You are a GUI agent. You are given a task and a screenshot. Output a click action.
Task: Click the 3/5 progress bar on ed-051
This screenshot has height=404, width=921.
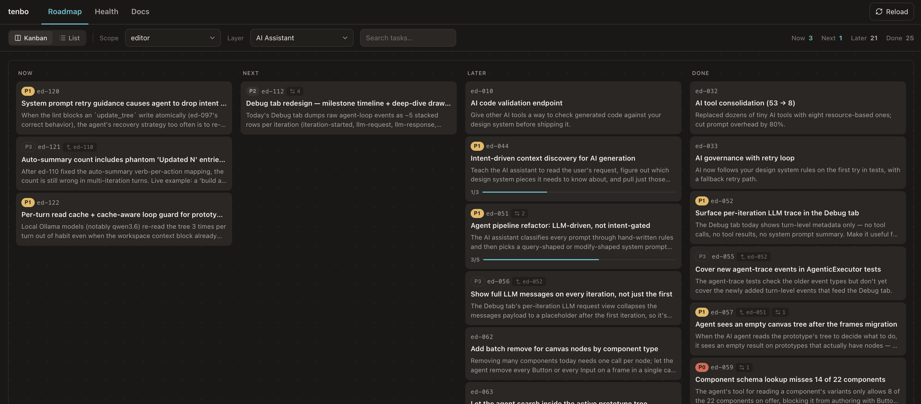click(x=579, y=260)
